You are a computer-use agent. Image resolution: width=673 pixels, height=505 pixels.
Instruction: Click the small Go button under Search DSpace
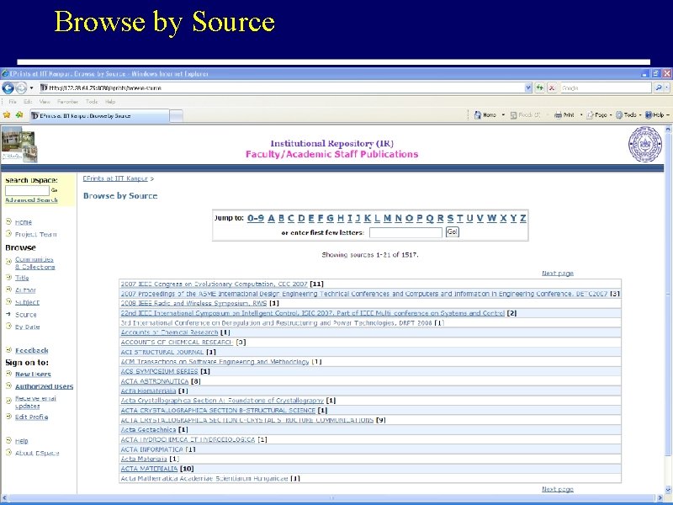point(54,190)
